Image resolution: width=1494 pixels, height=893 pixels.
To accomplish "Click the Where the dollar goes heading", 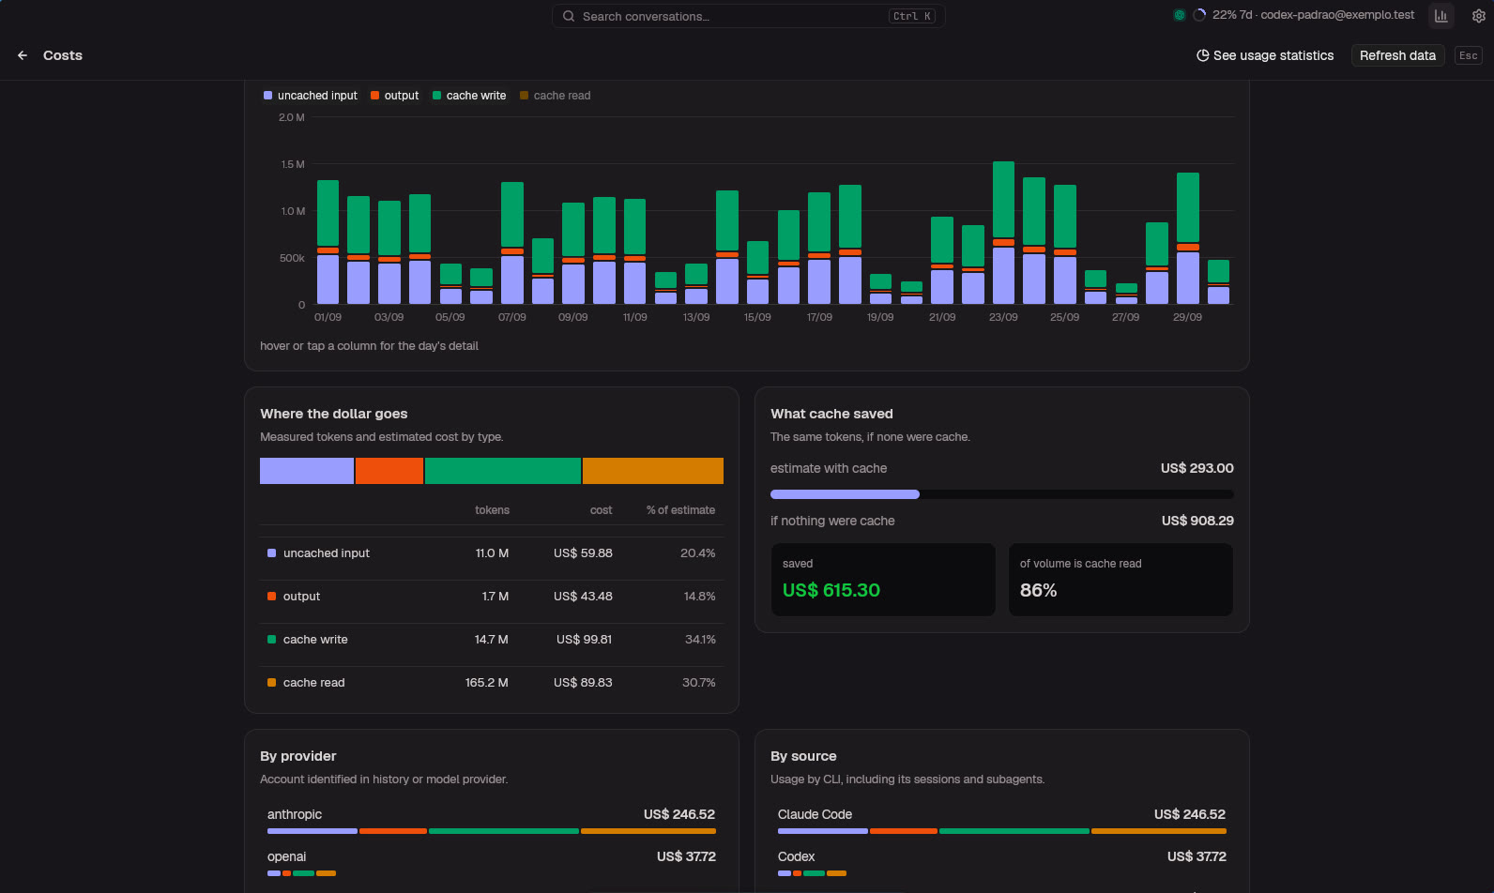I will click(x=334, y=414).
